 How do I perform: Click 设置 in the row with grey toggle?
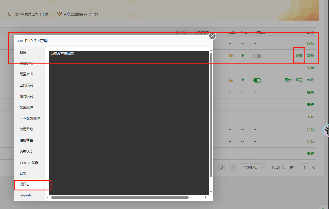pos(299,56)
